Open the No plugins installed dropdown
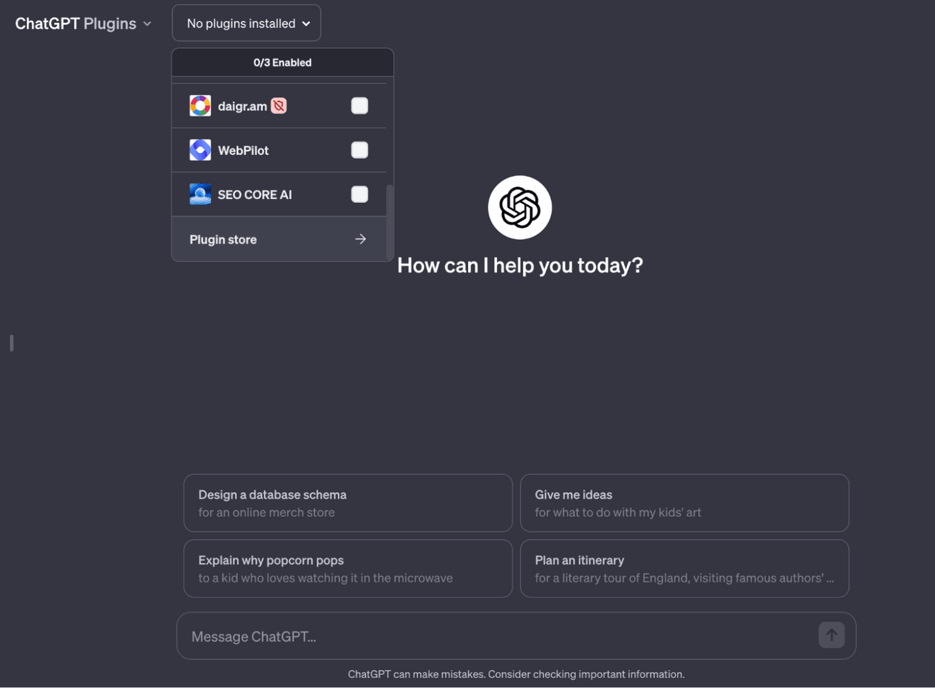935x688 pixels. 246,22
